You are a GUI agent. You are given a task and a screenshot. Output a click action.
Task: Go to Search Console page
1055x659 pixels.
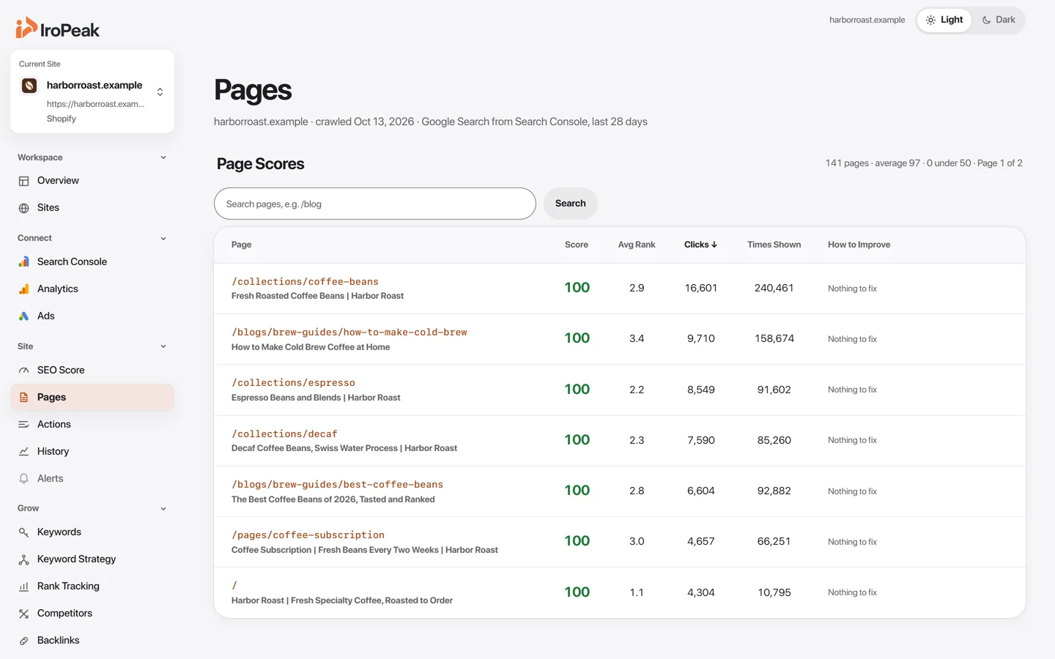[x=92, y=262]
